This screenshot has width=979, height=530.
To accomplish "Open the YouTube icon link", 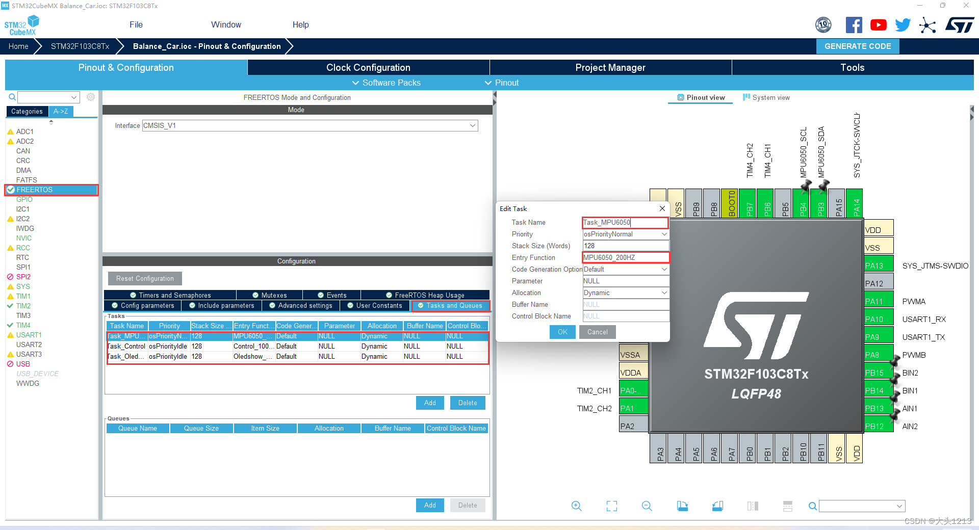I will (879, 25).
